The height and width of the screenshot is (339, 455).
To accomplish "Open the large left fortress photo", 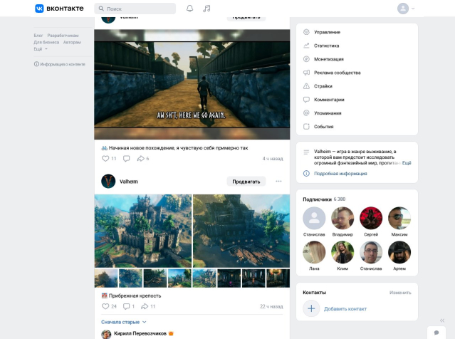I will tap(142, 231).
